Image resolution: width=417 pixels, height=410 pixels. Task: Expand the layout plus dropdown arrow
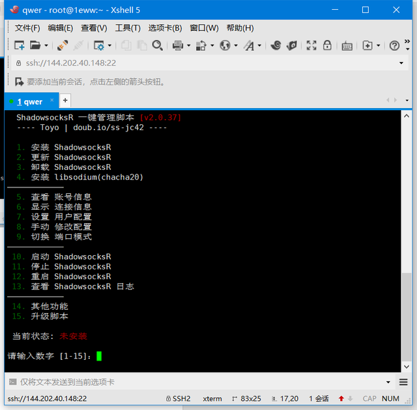(x=379, y=46)
